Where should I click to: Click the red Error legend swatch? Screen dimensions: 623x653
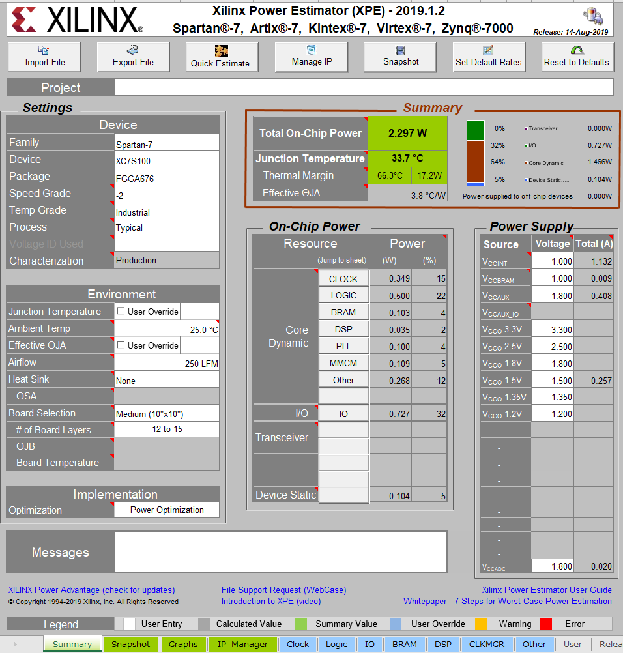(546, 624)
